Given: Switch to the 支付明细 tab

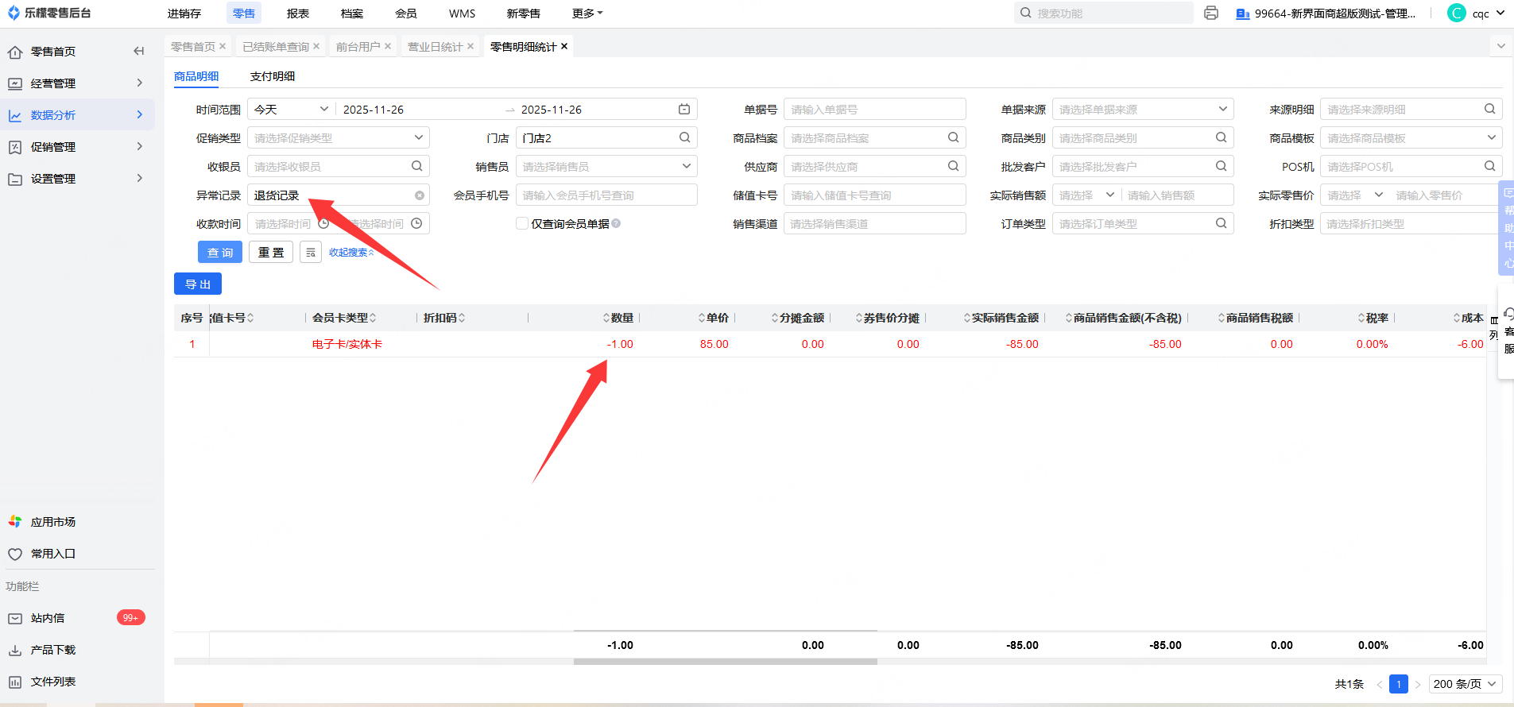Looking at the screenshot, I should point(273,76).
